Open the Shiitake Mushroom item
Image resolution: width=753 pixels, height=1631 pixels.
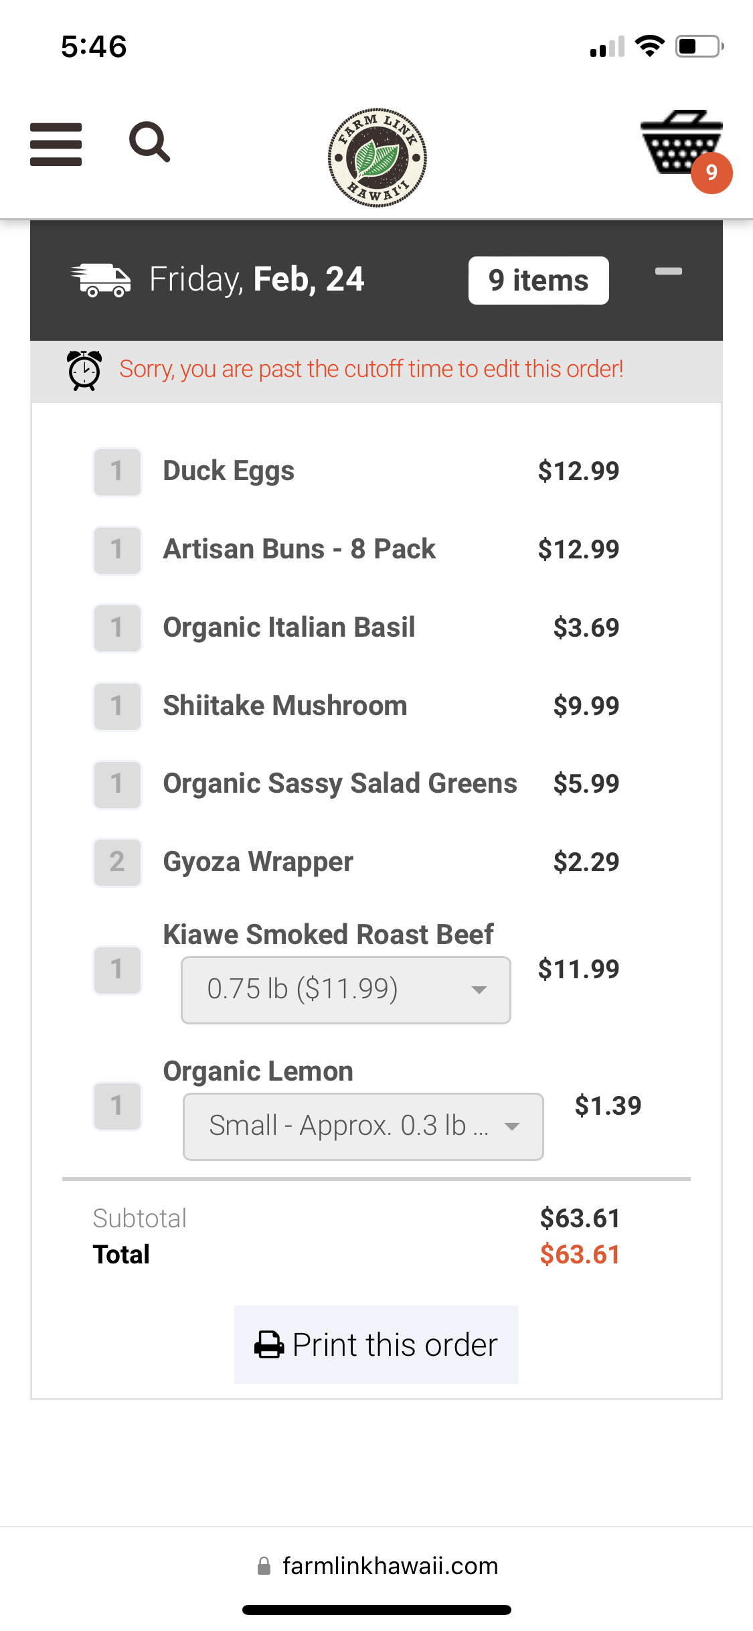pos(285,706)
